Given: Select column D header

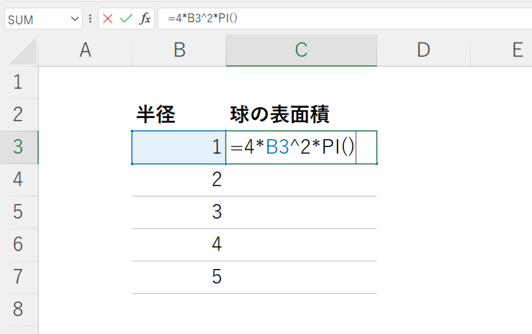Looking at the screenshot, I should click(x=423, y=50).
